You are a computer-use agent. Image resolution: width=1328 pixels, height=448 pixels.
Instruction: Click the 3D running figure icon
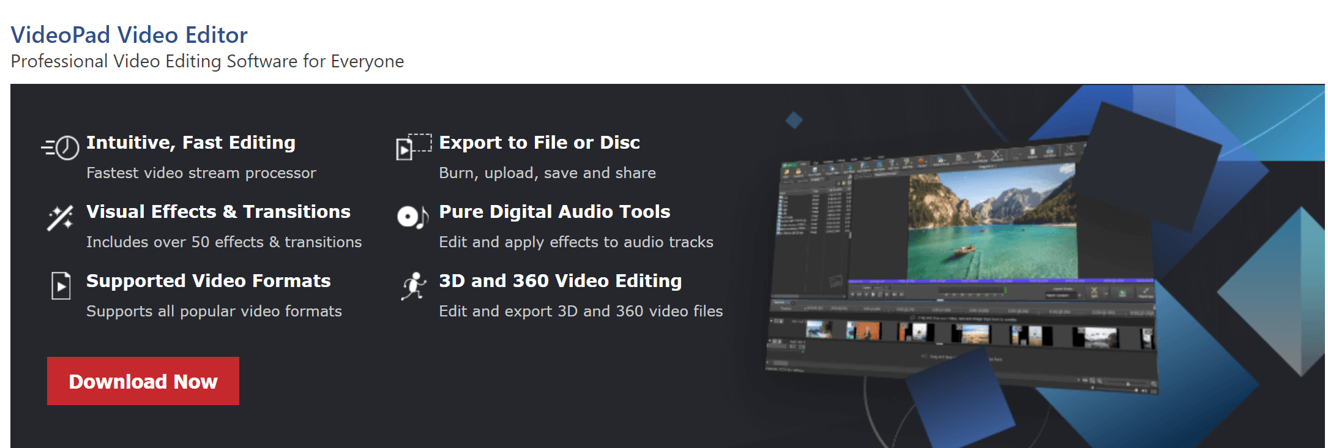[414, 286]
